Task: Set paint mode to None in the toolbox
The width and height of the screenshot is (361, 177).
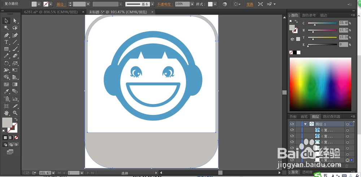Action: pos(16,138)
